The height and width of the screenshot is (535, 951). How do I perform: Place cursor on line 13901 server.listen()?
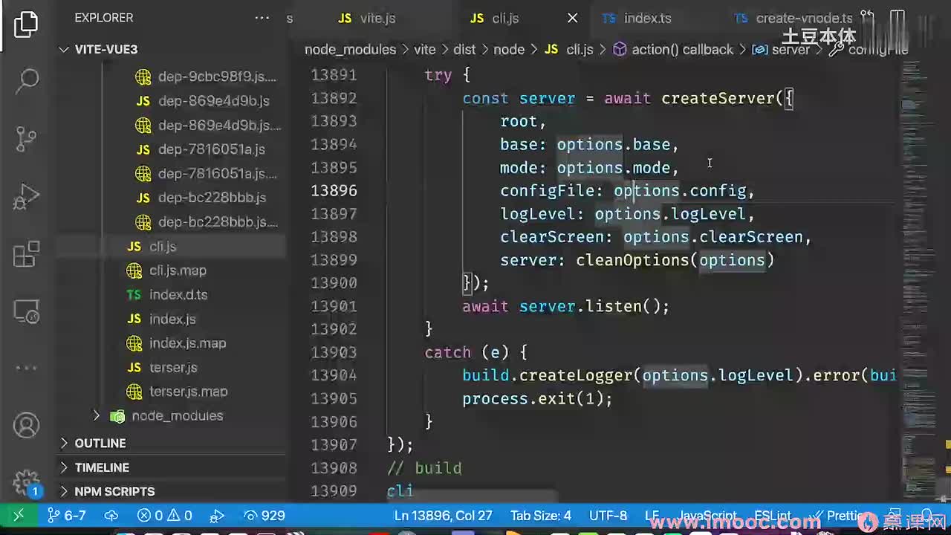565,306
